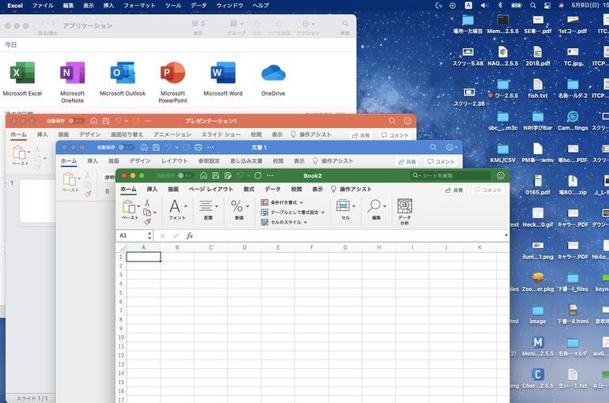609x403 pixels.
Task: Click Excel Comments button
Action: (488, 190)
